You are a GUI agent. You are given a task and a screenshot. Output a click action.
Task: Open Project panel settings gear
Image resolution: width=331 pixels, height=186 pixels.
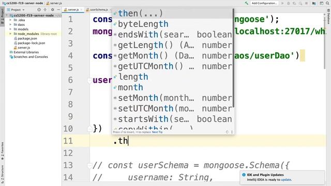(53, 10)
